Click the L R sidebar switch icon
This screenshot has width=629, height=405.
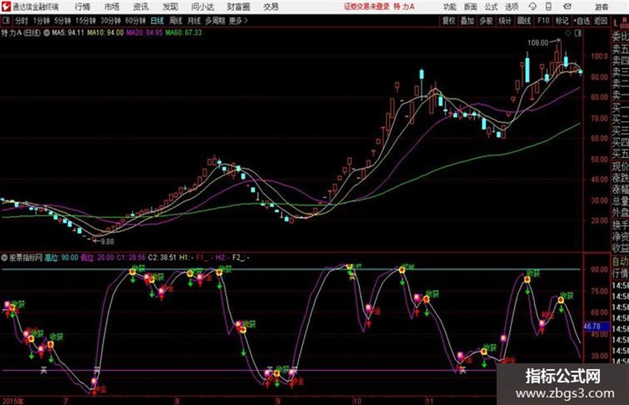[620, 22]
